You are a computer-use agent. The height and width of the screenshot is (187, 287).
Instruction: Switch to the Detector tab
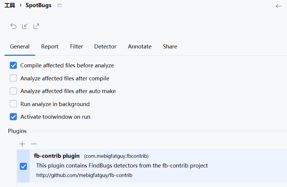tap(105, 47)
